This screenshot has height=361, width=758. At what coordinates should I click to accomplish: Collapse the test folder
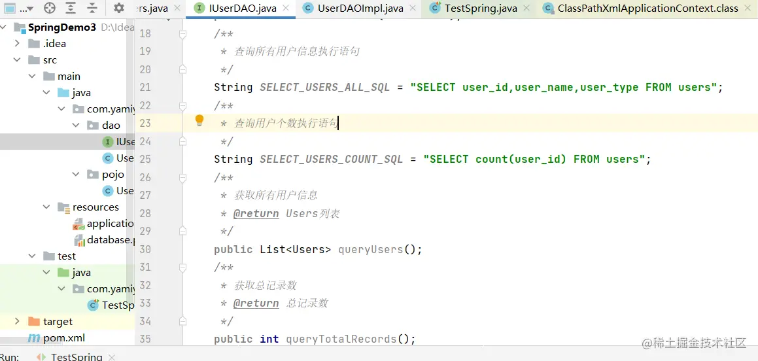pyautogui.click(x=32, y=256)
